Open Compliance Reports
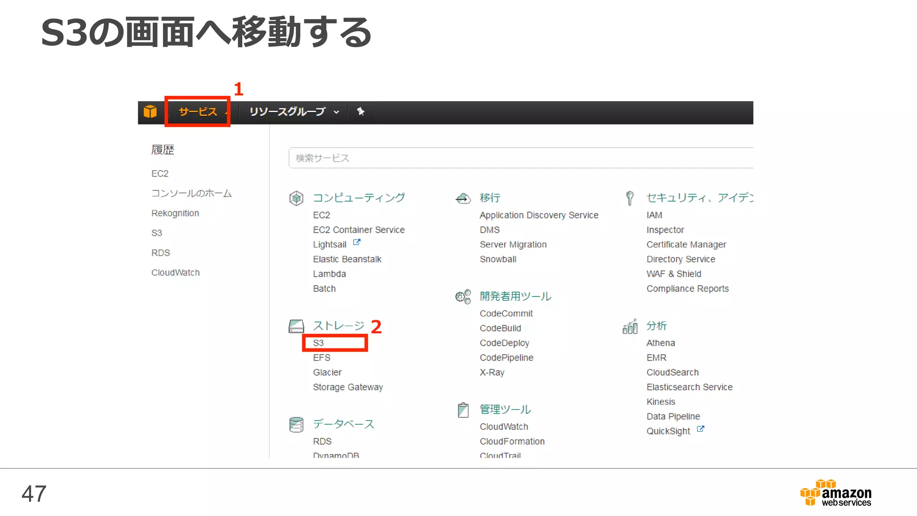This screenshot has width=917, height=516. pyautogui.click(x=688, y=289)
